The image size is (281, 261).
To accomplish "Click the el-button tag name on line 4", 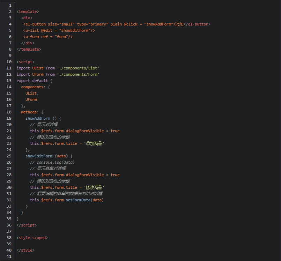I will pyautogui.click(x=36, y=24).
